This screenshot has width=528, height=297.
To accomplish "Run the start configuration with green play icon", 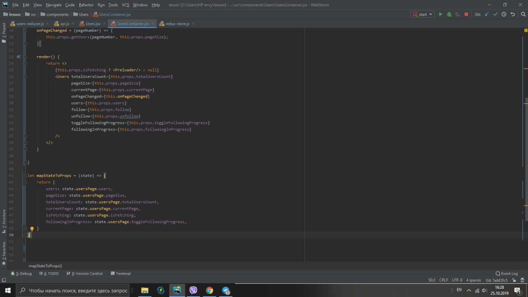I will click(441, 14).
